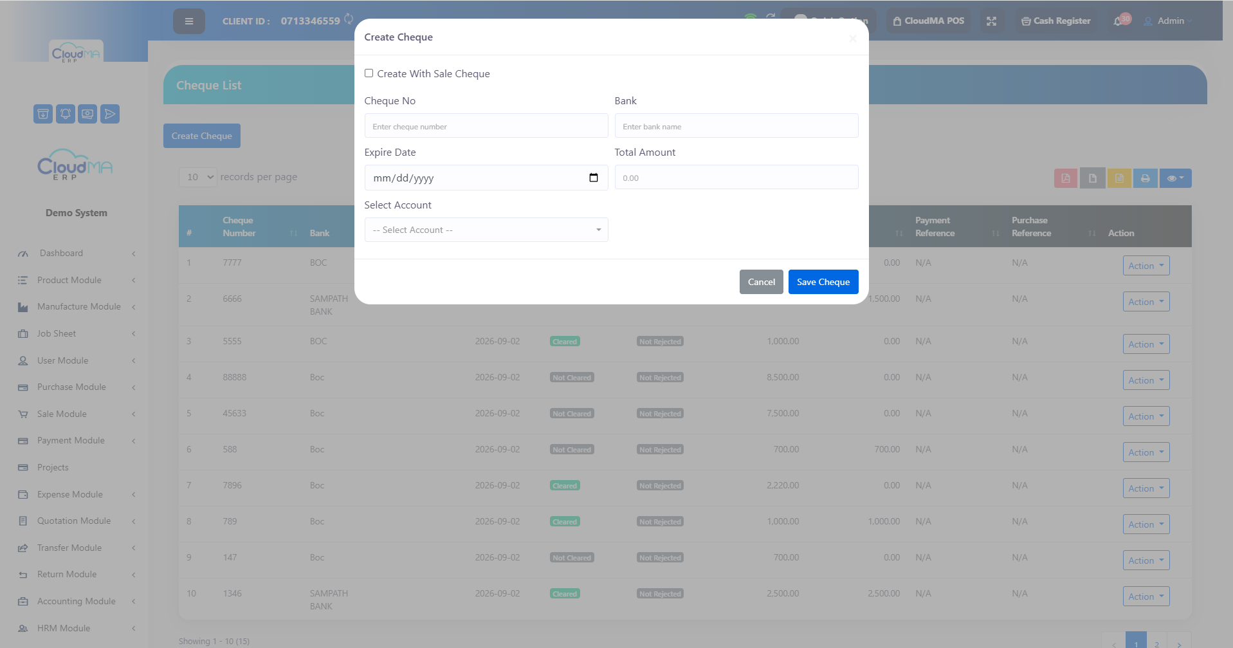1233x648 pixels.
Task: Open the records per page dropdown
Action: (198, 177)
